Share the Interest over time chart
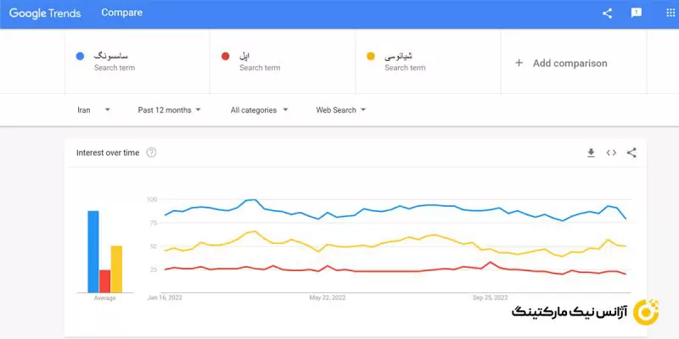 pyautogui.click(x=631, y=153)
